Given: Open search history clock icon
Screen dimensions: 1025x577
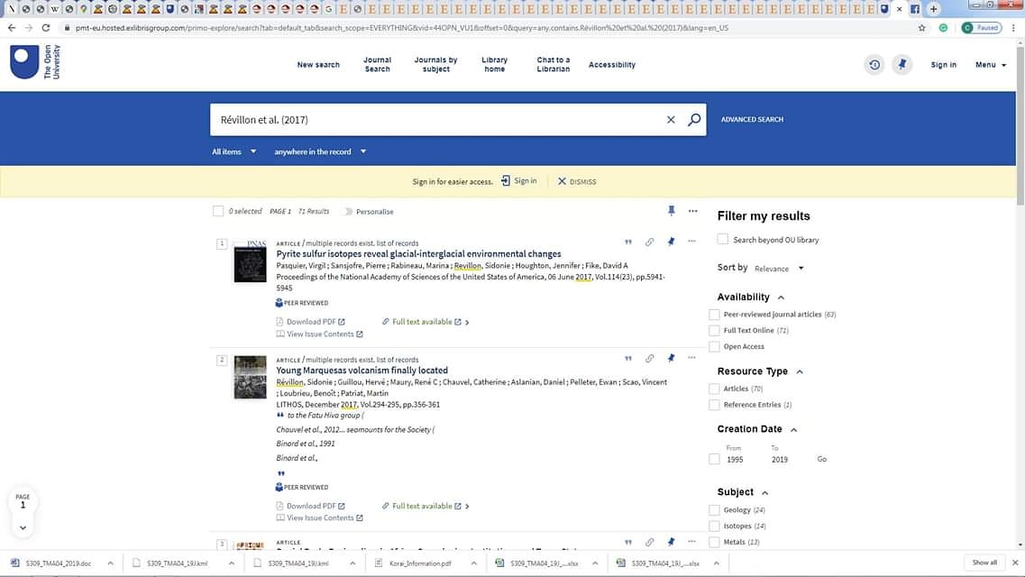Looking at the screenshot, I should tap(874, 65).
